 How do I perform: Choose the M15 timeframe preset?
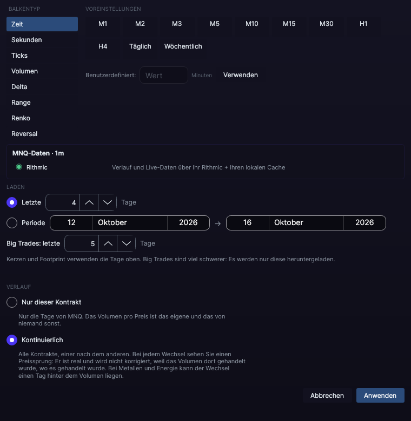(289, 24)
